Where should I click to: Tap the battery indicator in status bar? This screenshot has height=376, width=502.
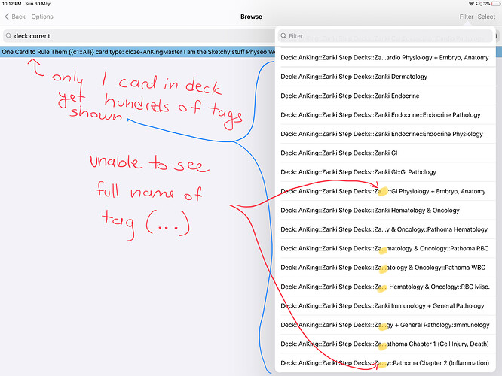pos(496,4)
